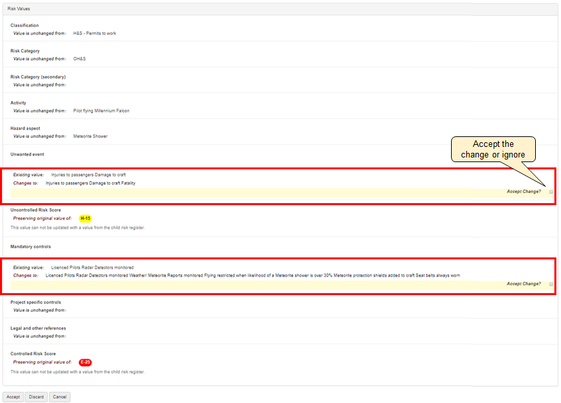Tick Accept Change checkbox for Unwanted event

tap(551, 192)
